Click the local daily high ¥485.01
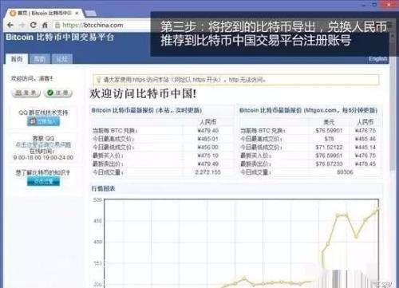Image resolution: width=399 pixels, height=288 pixels. tap(208, 139)
